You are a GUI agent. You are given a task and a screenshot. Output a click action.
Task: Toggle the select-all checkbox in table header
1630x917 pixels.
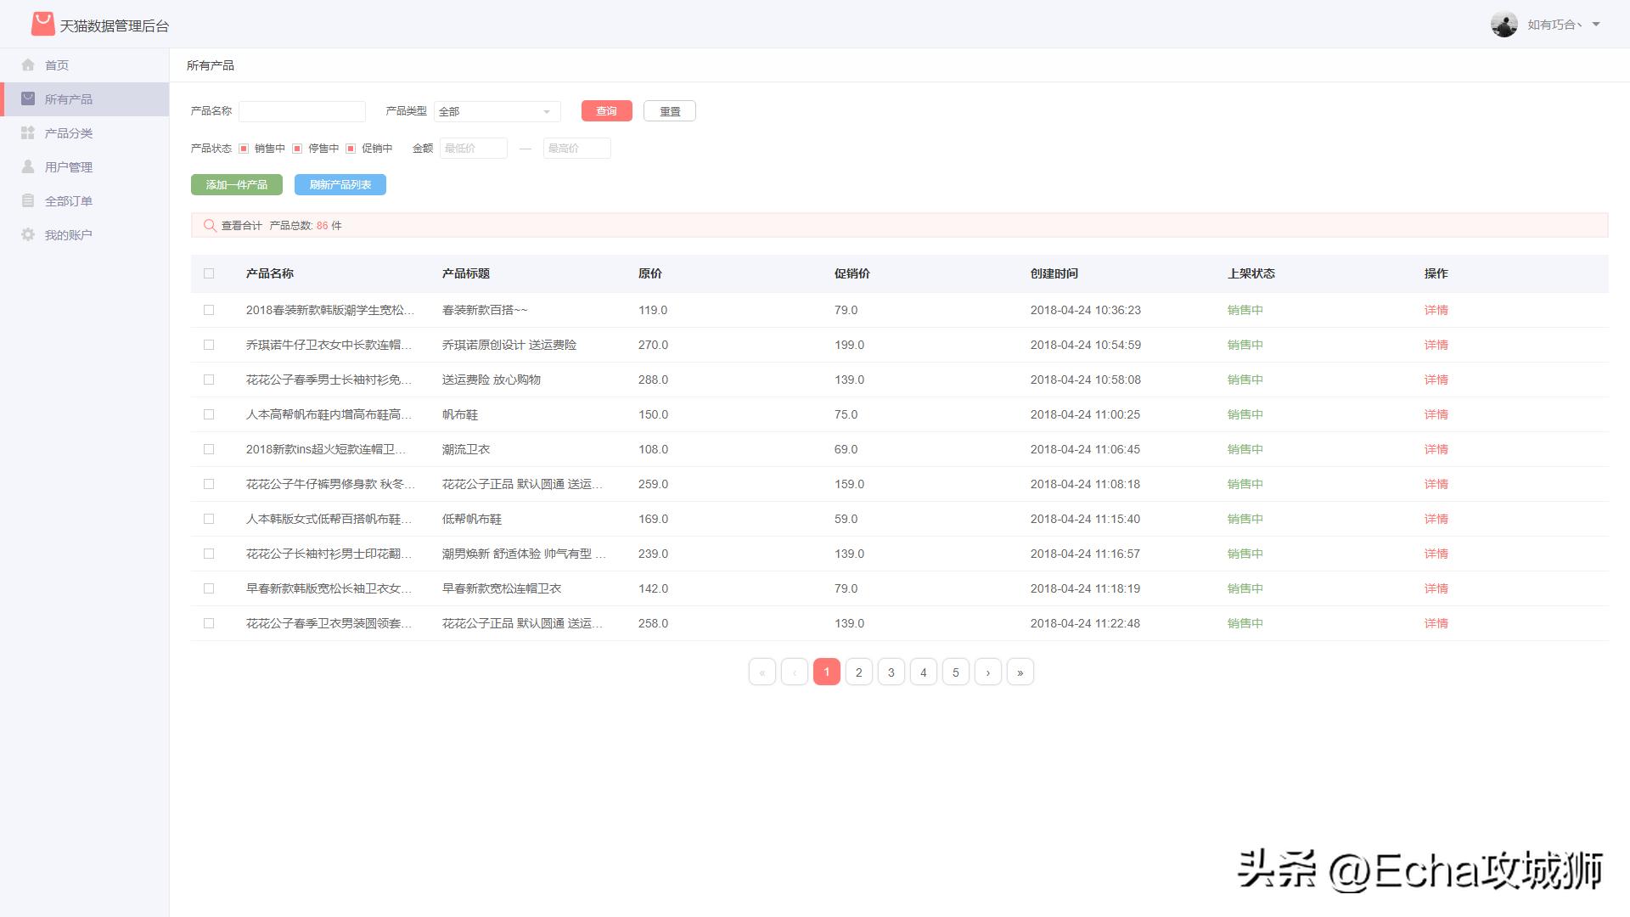click(209, 273)
